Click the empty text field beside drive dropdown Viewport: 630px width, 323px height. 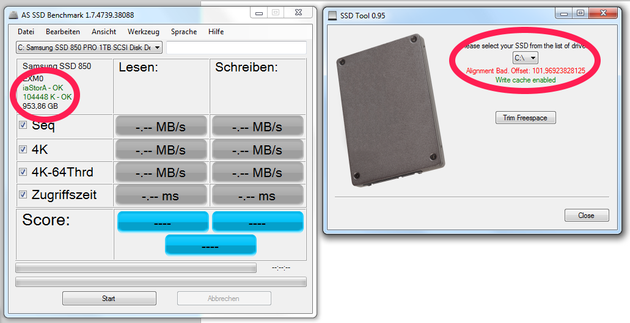pos(236,48)
